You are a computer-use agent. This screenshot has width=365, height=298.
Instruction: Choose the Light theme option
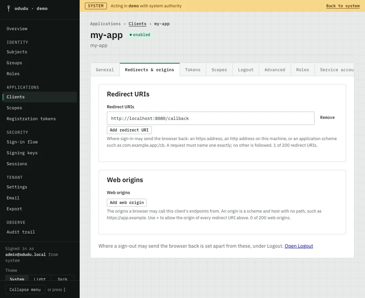click(x=39, y=279)
